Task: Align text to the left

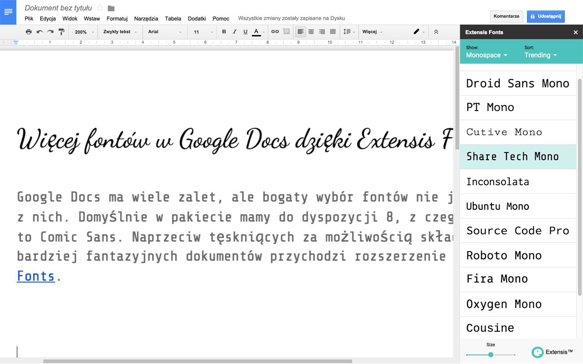Action: (300, 32)
